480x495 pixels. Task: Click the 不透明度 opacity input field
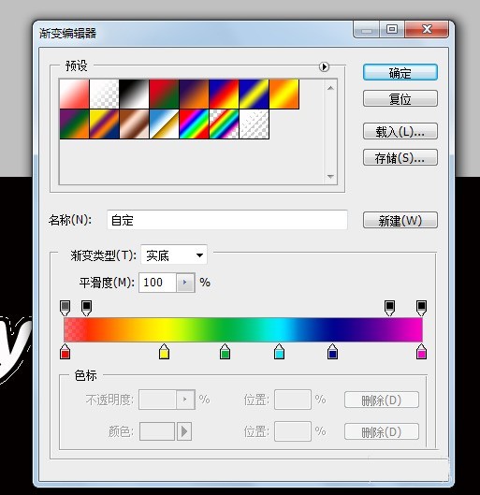coord(157,400)
